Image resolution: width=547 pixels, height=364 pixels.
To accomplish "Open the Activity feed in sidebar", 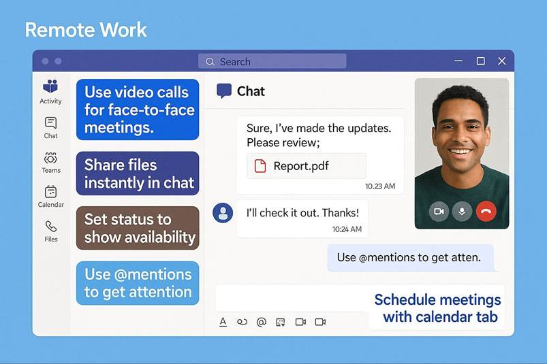I will (50, 91).
